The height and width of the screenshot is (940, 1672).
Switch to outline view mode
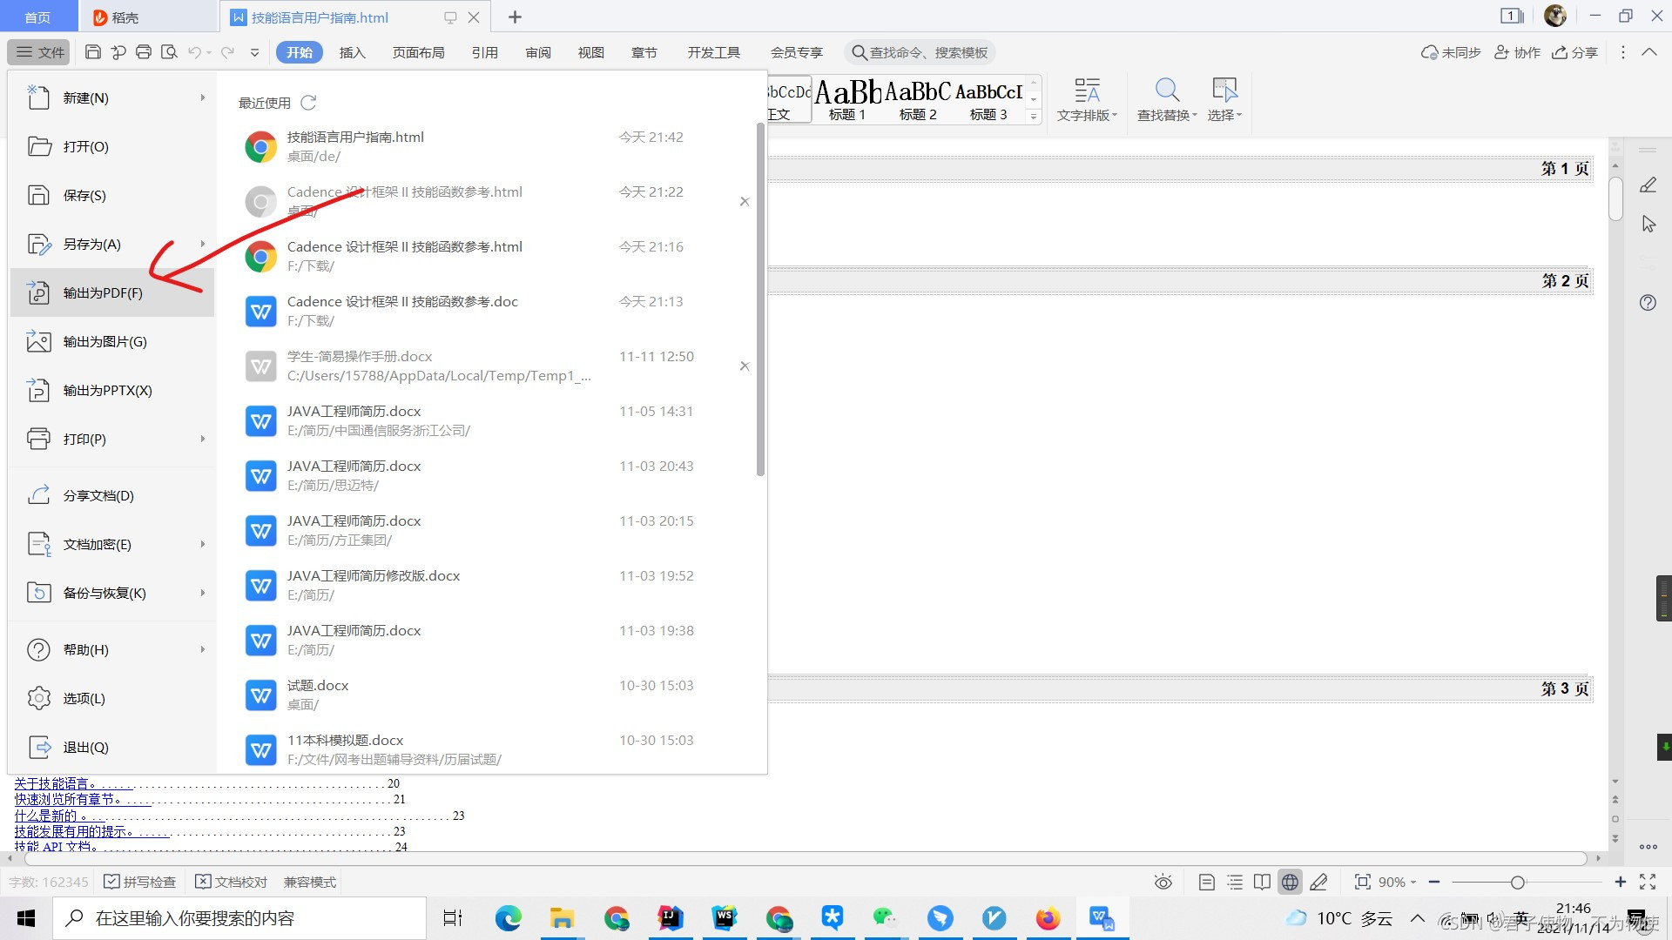point(1235,883)
